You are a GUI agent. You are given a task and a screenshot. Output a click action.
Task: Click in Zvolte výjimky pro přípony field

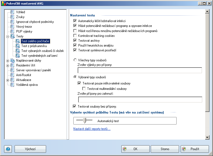140,70
